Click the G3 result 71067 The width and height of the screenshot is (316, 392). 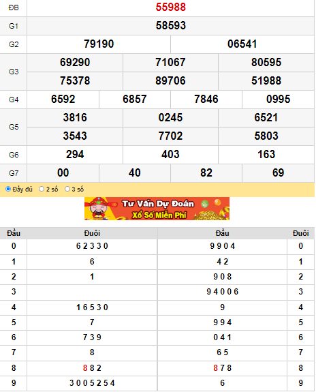[x=171, y=62]
